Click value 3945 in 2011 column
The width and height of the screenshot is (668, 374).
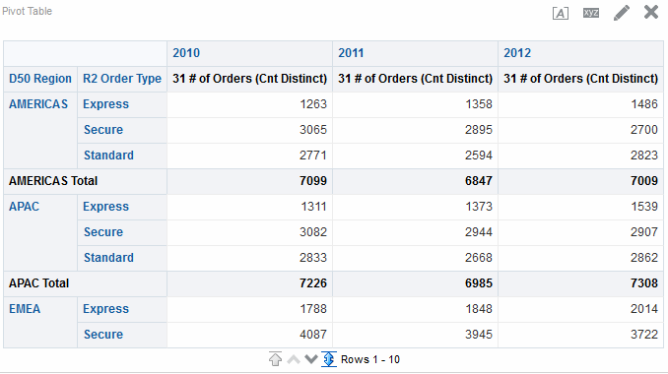[x=479, y=335]
